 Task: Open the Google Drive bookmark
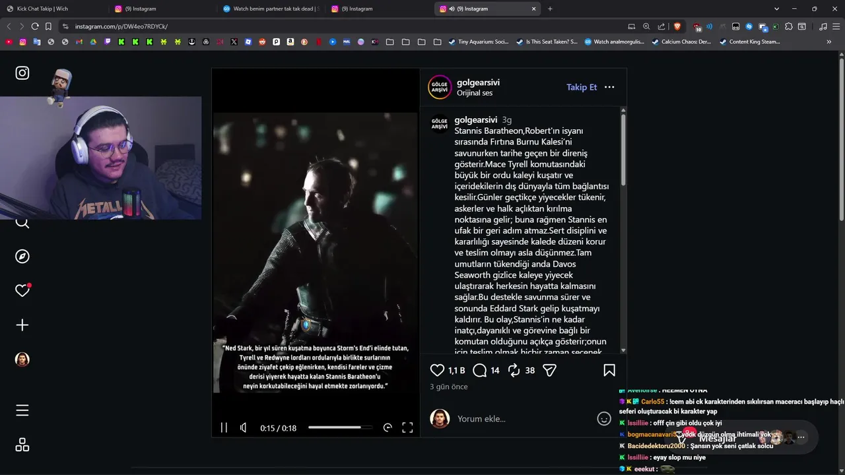click(93, 42)
